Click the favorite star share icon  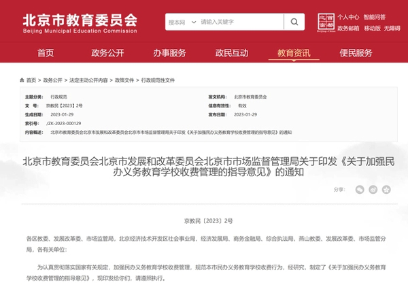coord(386,190)
